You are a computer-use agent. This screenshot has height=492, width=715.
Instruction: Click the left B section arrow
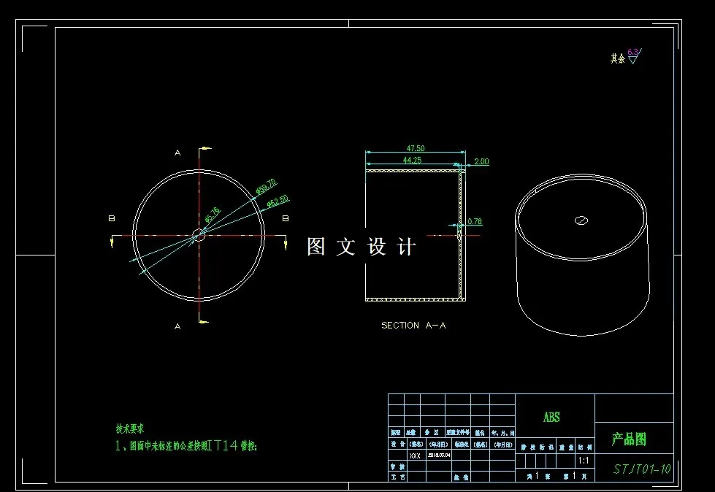point(112,242)
